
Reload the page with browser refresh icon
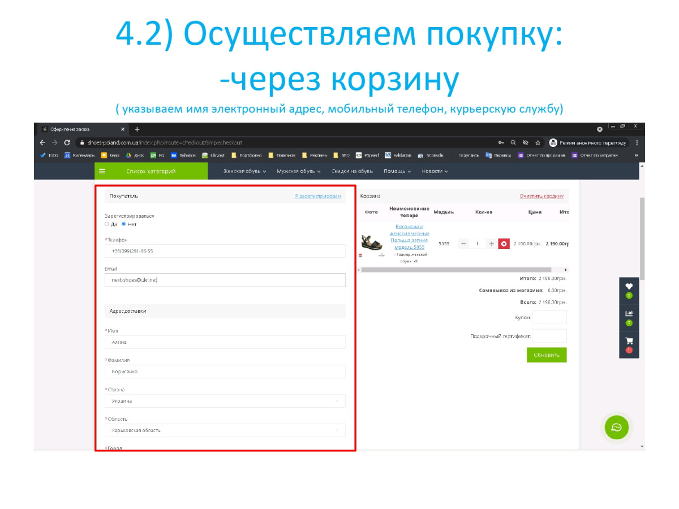(x=67, y=143)
